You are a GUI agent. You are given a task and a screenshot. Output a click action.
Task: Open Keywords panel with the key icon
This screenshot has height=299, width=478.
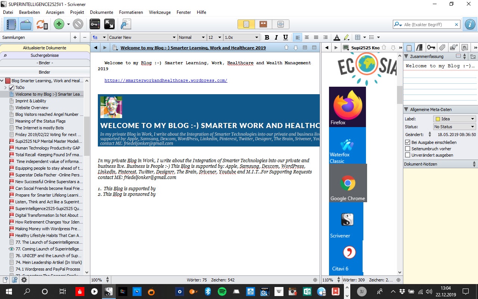point(95,25)
